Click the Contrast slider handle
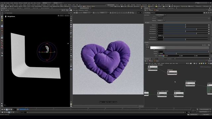Screen dimensions: 212x119 (185, 25)
